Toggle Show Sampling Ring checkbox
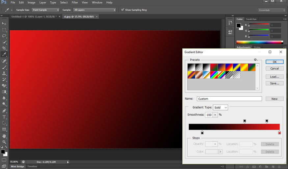 [x=122, y=10]
